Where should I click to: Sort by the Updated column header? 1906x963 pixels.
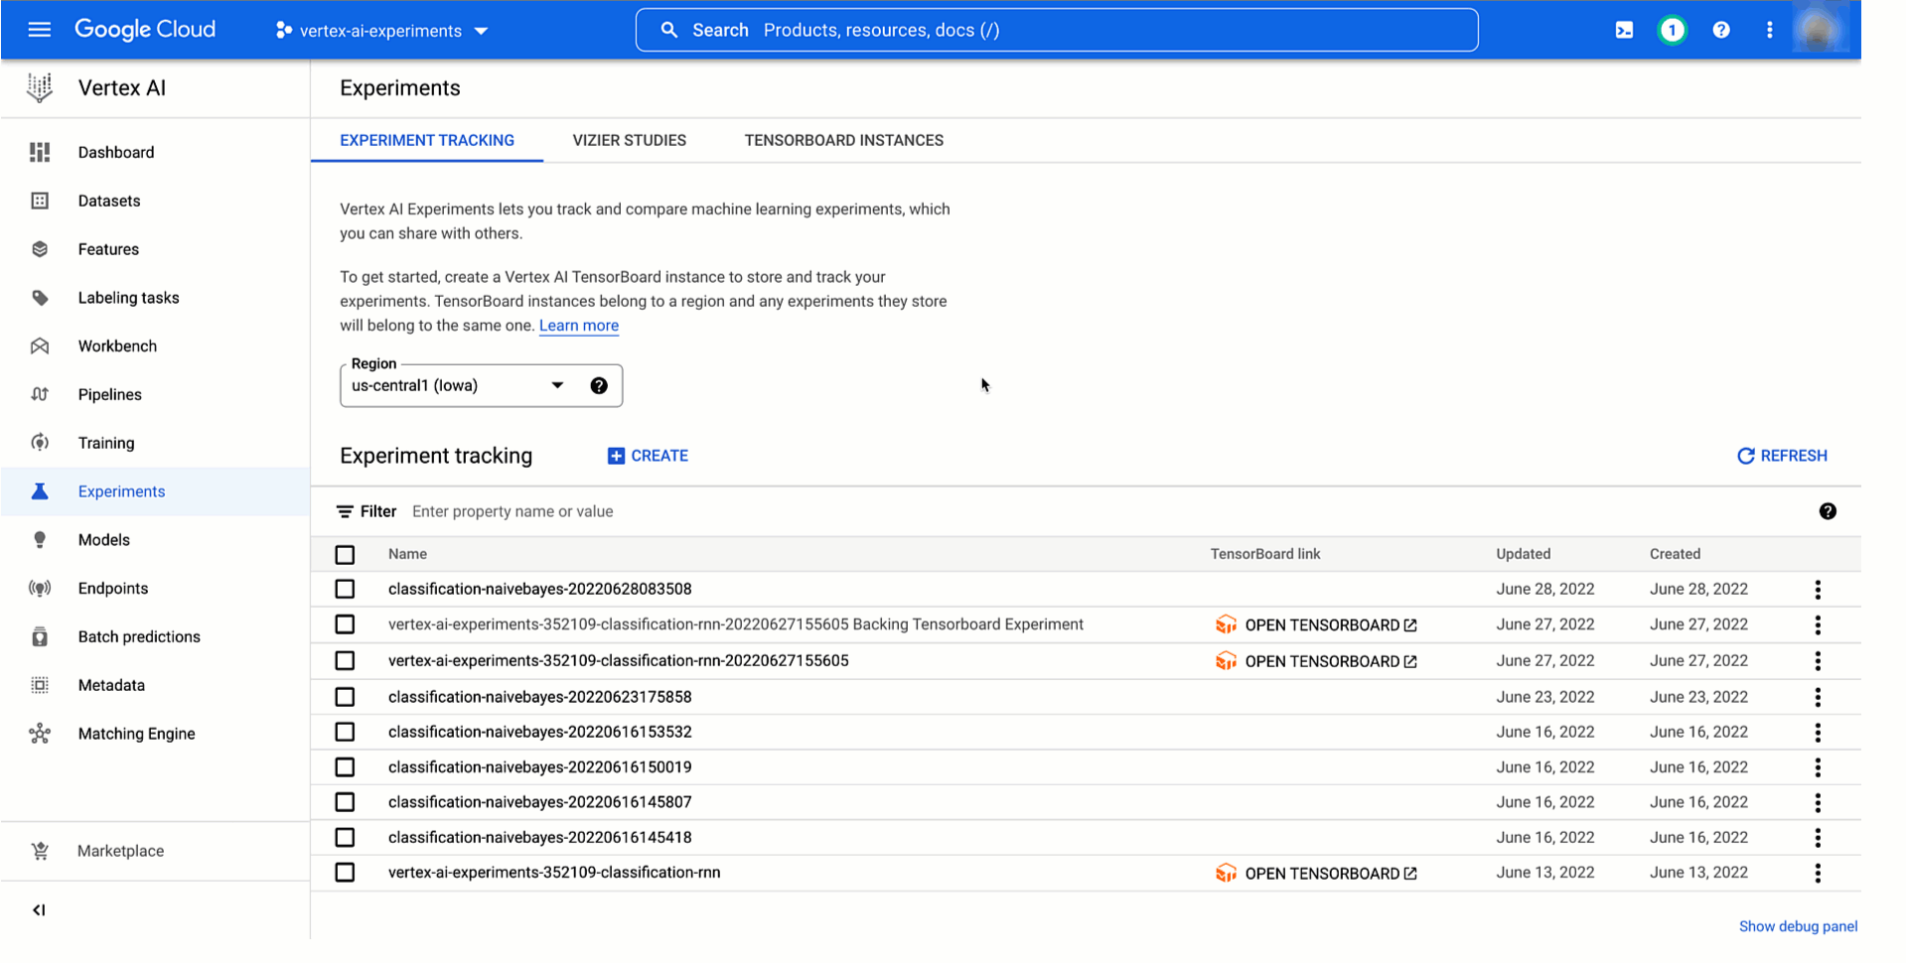pos(1523,554)
